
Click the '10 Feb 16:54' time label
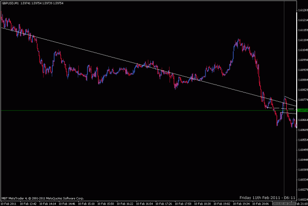click(144, 204)
